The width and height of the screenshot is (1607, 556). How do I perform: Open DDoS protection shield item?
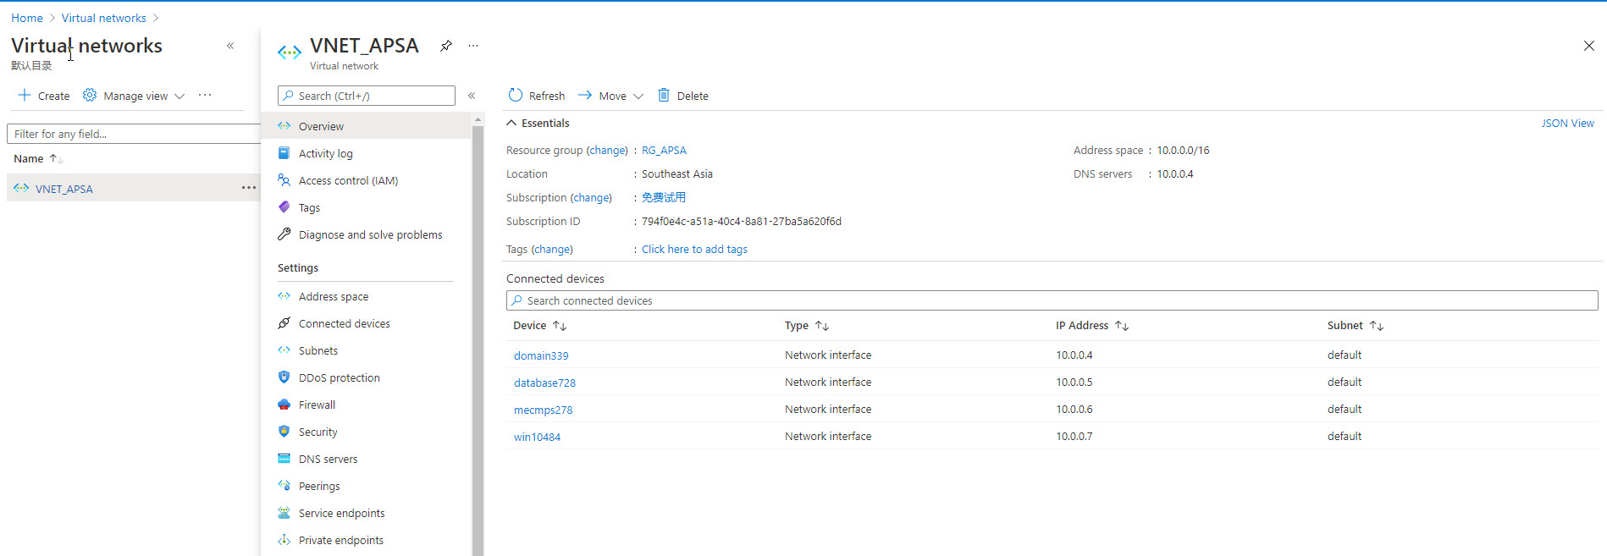point(339,378)
